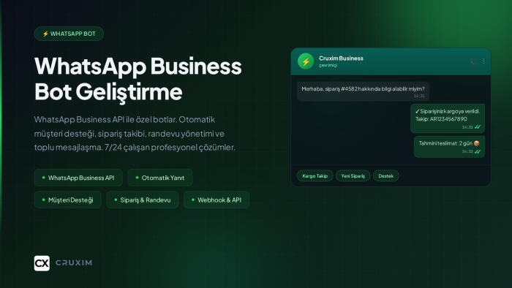Select the Sipariş & Randevu tag

143,200
